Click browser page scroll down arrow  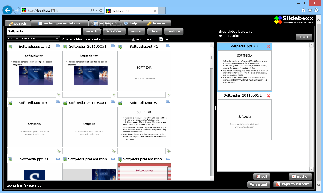(318, 185)
